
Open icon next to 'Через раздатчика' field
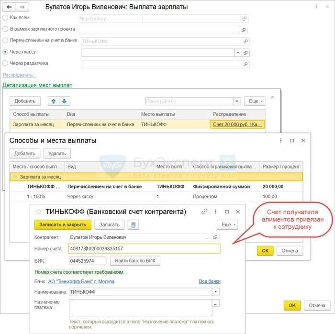[246, 64]
